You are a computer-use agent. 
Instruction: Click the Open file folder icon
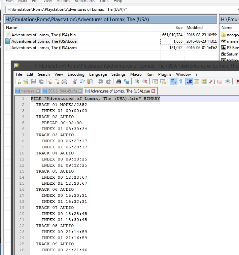(26, 81)
